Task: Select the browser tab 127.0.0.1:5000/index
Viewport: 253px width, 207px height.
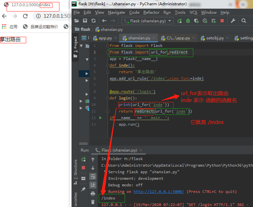Action: 31,5
